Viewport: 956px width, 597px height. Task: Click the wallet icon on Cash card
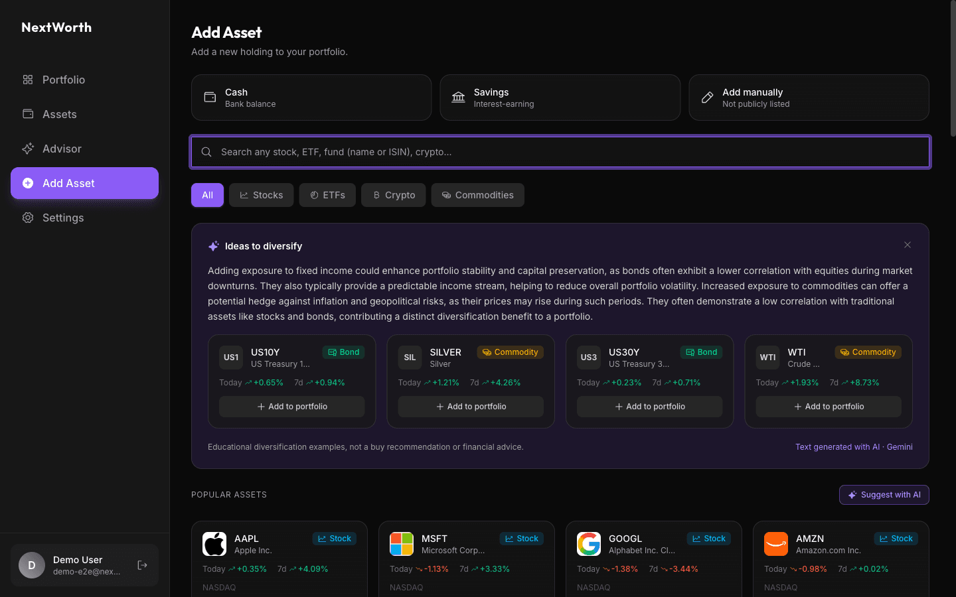click(210, 98)
